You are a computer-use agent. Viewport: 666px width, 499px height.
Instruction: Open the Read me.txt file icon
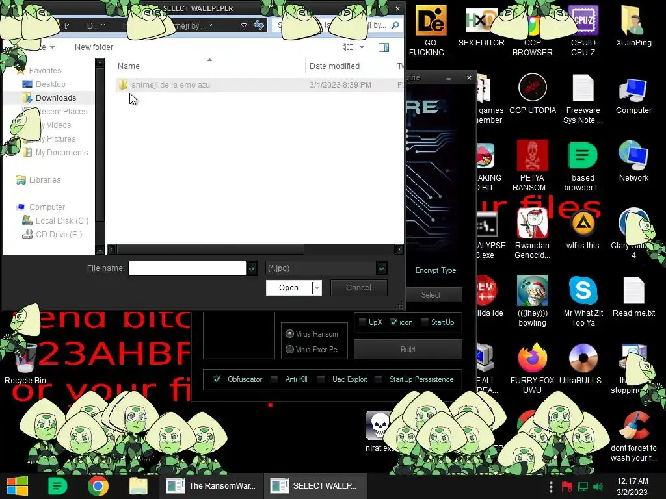click(633, 296)
